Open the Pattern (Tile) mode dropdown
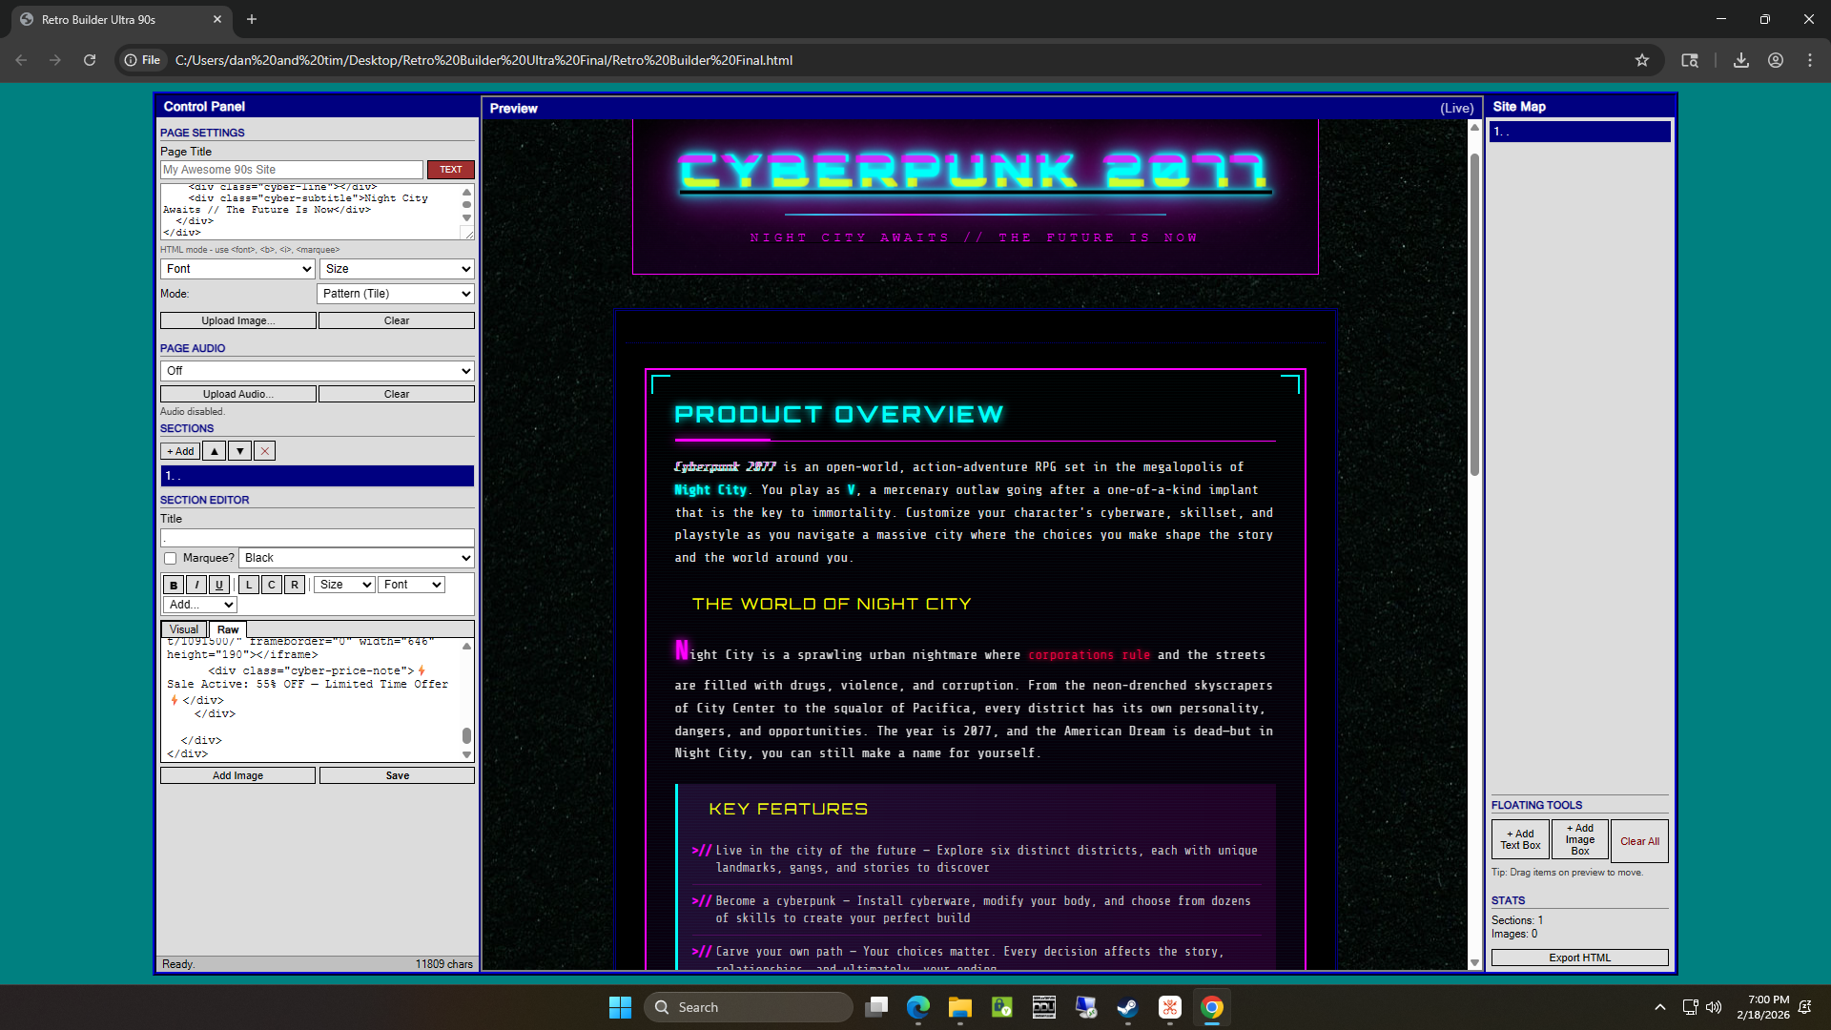1831x1030 pixels. coord(397,294)
